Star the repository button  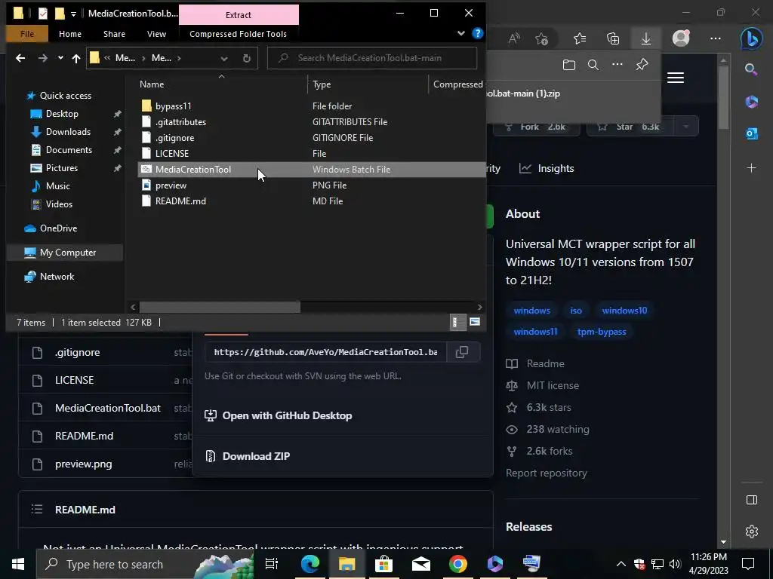pos(630,127)
